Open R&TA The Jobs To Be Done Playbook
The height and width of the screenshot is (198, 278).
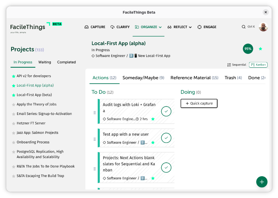pos(46,167)
